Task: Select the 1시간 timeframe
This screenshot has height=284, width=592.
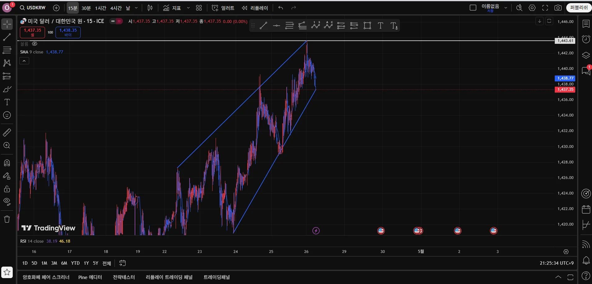Action: pos(101,8)
